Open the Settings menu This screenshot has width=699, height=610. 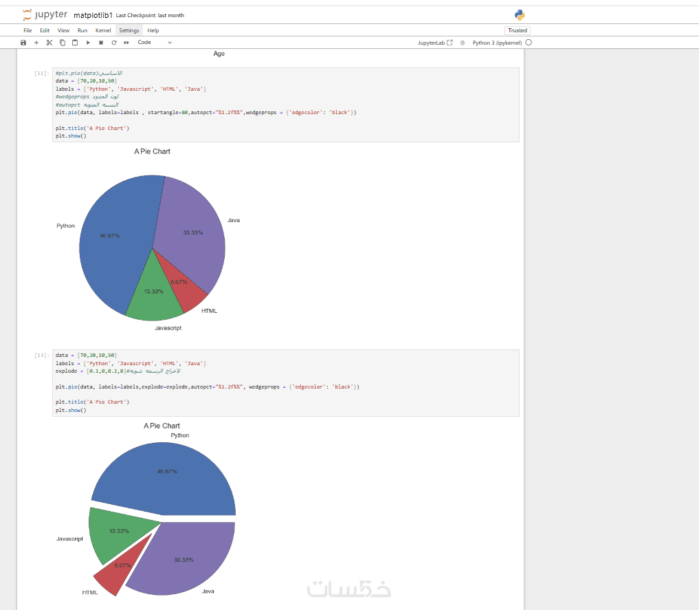pos(129,30)
